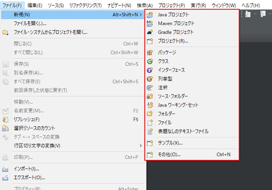This screenshot has height=190, width=272.
Task: Expand the 新規(N) submenu arrow
Action: click(141, 15)
